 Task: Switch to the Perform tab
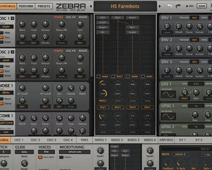26,6
